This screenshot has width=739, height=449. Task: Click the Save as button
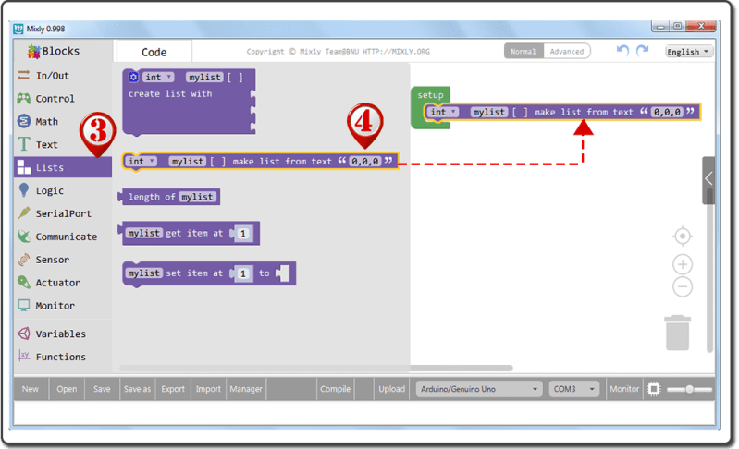tap(137, 389)
